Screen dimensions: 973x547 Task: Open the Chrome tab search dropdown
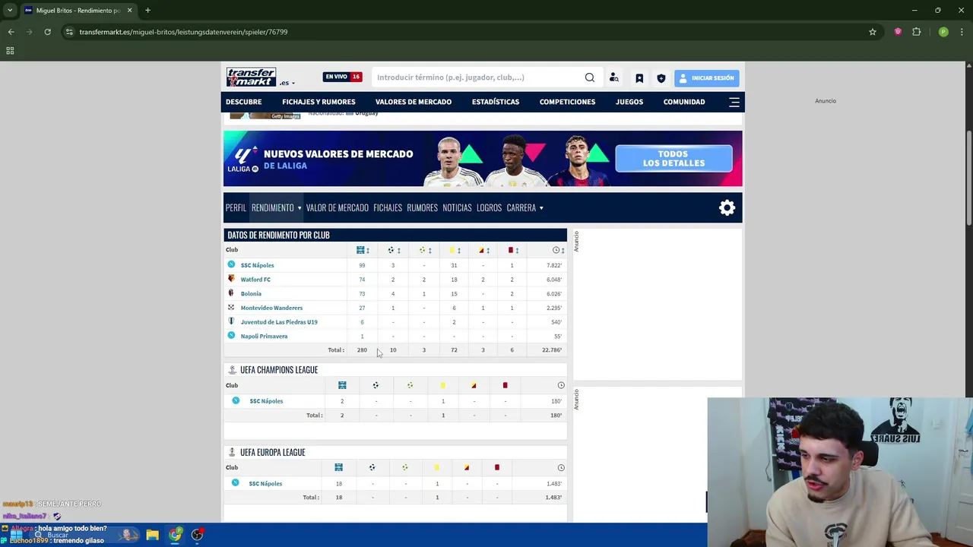pyautogui.click(x=10, y=11)
